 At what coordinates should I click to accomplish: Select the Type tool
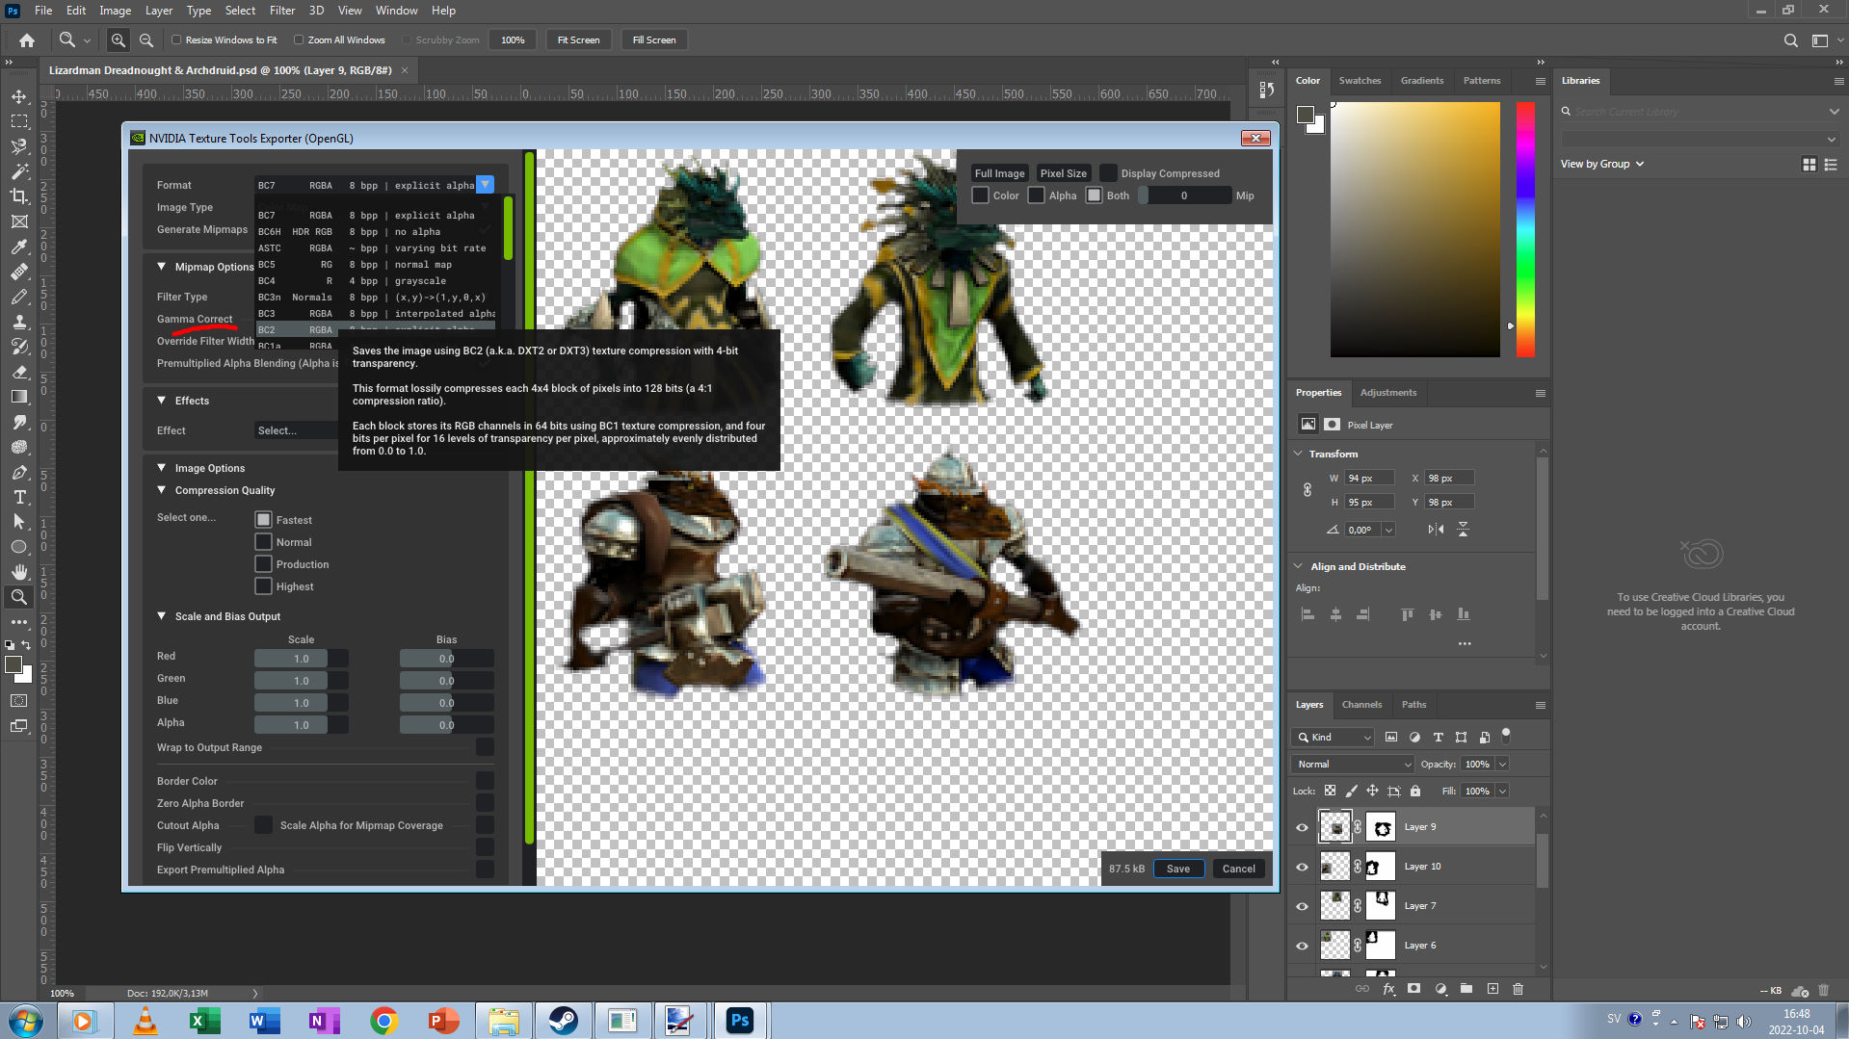pyautogui.click(x=18, y=497)
